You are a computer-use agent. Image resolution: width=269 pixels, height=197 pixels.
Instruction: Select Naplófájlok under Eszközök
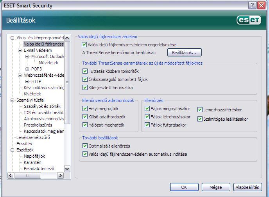(34, 156)
